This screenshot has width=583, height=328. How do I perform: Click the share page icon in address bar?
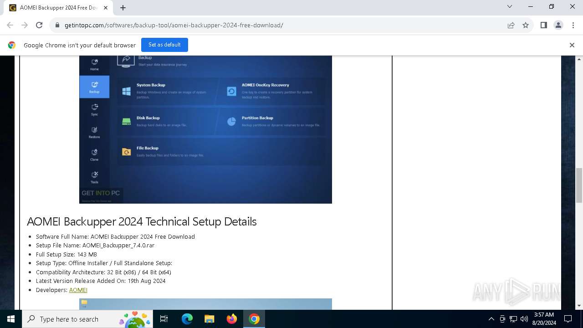pos(511,25)
